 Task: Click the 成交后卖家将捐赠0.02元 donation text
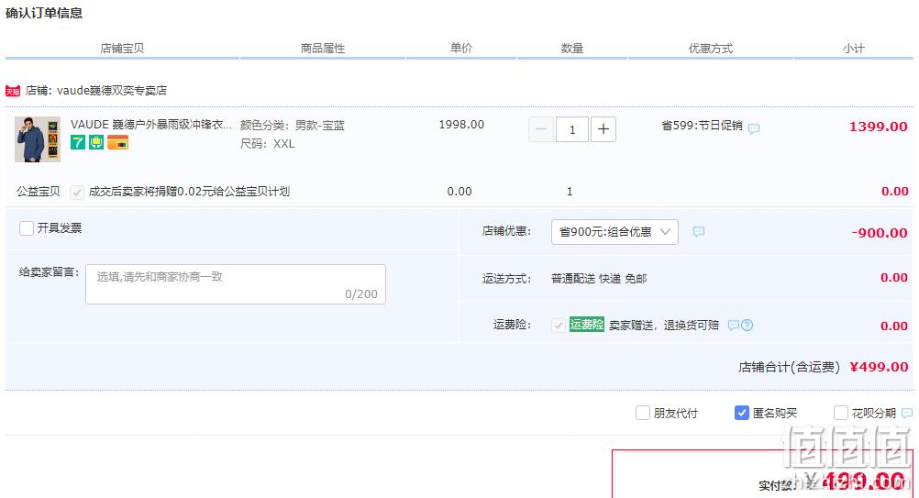coord(189,192)
